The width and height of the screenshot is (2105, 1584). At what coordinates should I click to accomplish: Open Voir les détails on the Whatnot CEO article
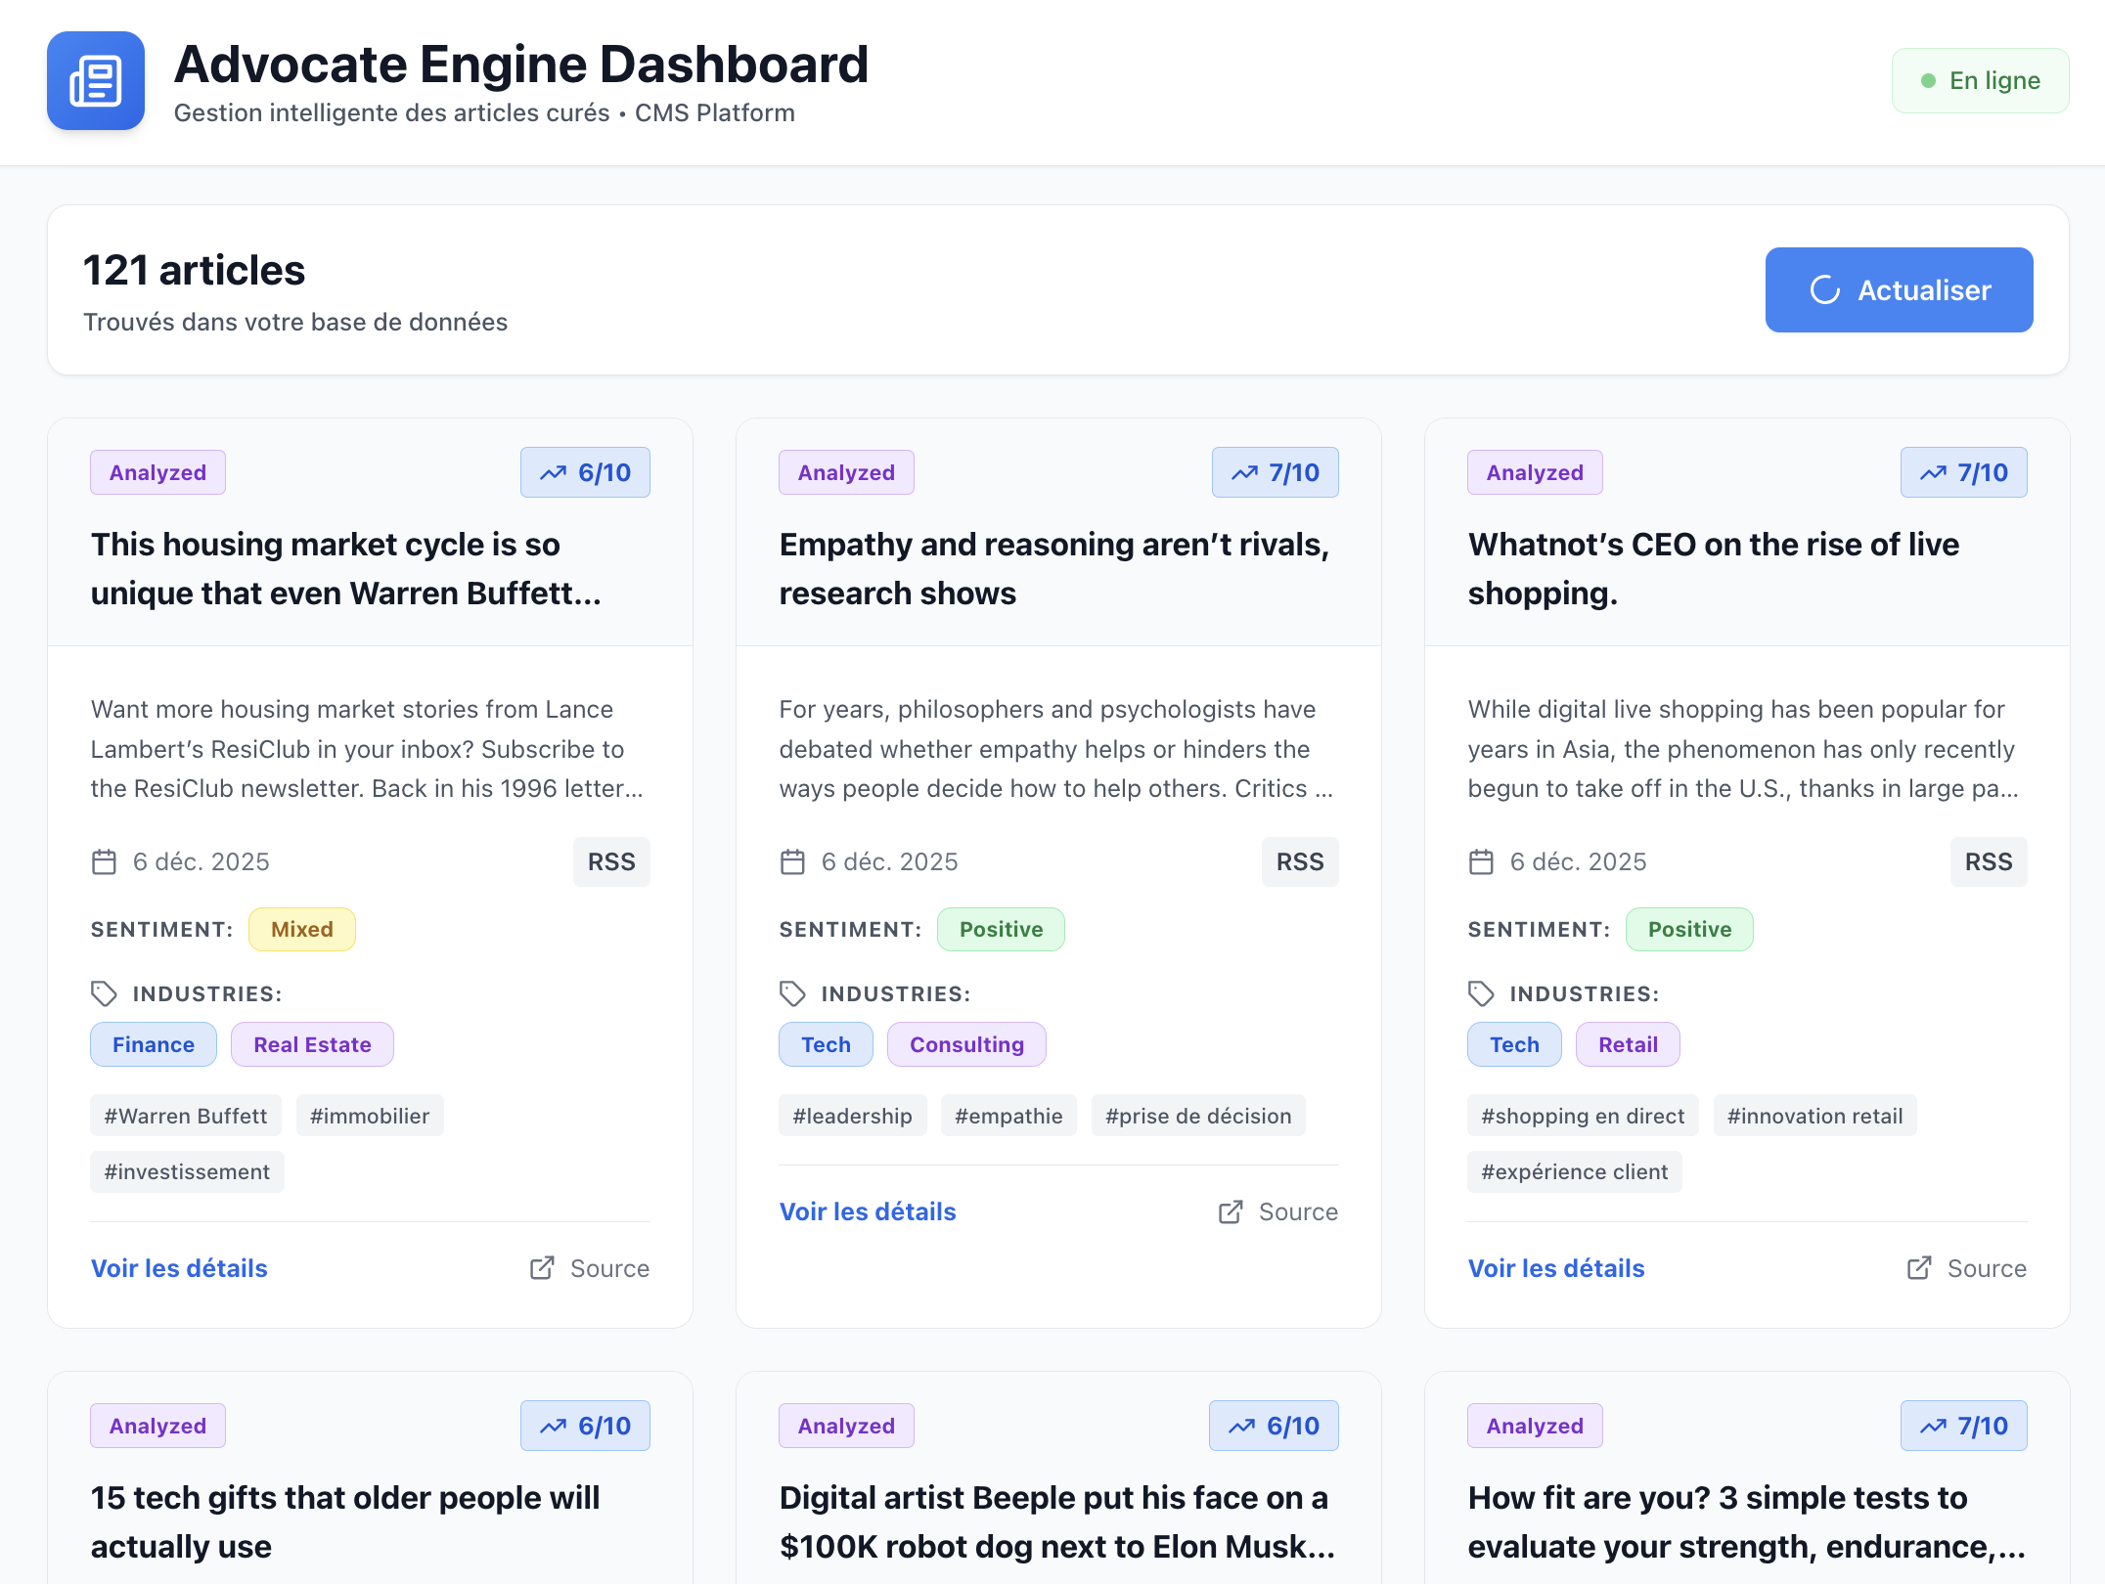[x=1555, y=1267]
